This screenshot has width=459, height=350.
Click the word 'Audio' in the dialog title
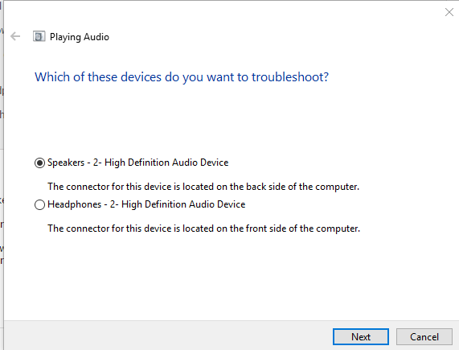[96, 37]
